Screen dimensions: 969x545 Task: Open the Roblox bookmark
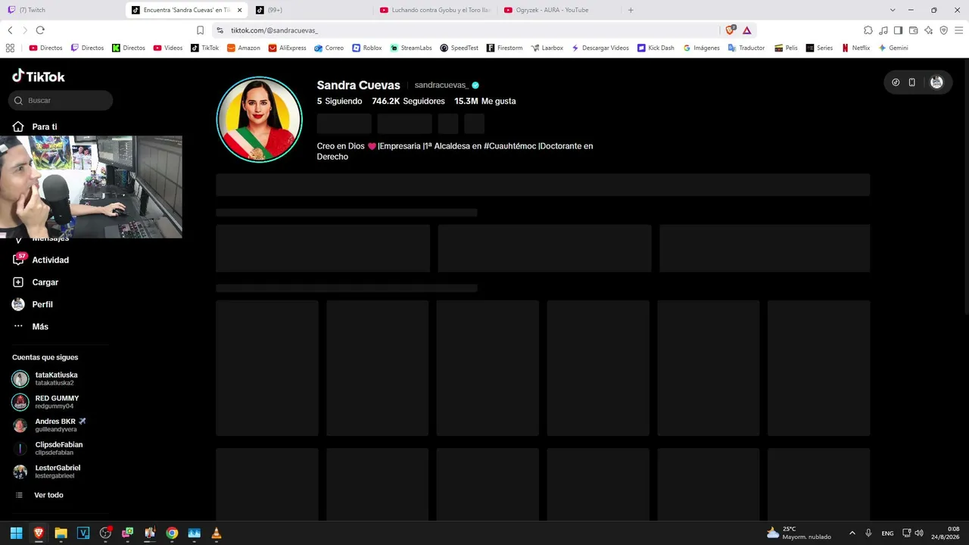coord(367,48)
